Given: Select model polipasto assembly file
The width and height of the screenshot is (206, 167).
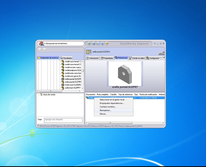Looking at the screenshot, I should tap(73, 70).
